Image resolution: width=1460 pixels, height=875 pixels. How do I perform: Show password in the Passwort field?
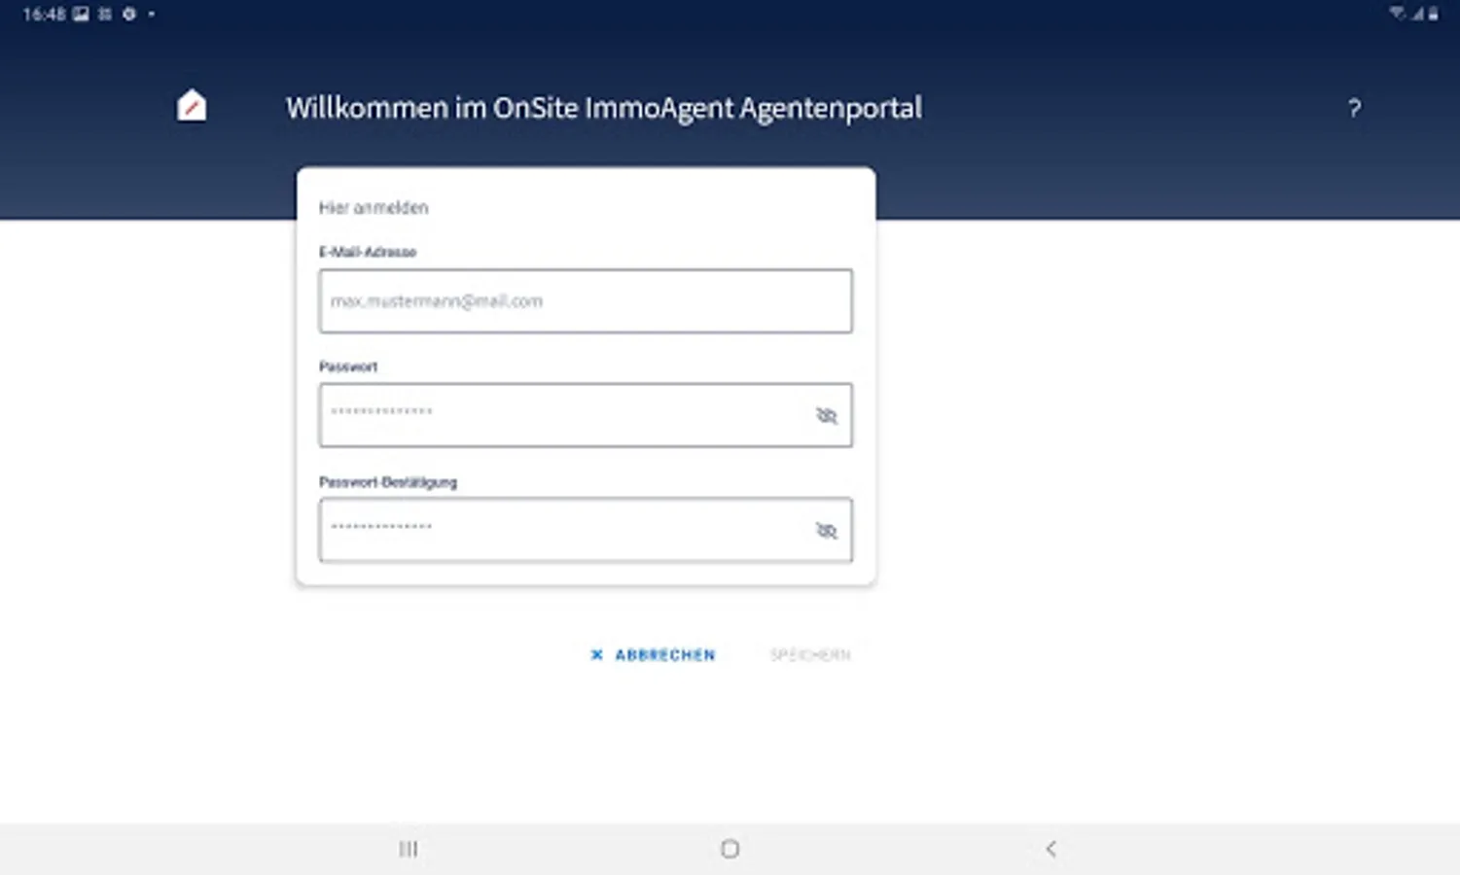pos(826,416)
